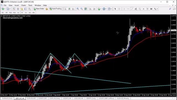Switch to Bar Chart display
Screen dimensions: 177x100
tap(66, 9)
